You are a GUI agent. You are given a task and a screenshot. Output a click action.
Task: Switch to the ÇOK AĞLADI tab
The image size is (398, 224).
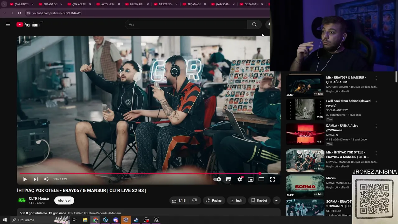(x=79, y=4)
